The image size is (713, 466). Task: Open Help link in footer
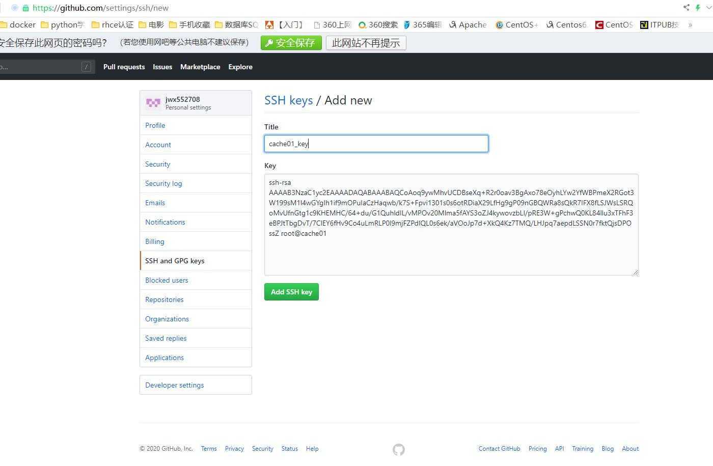click(x=312, y=449)
